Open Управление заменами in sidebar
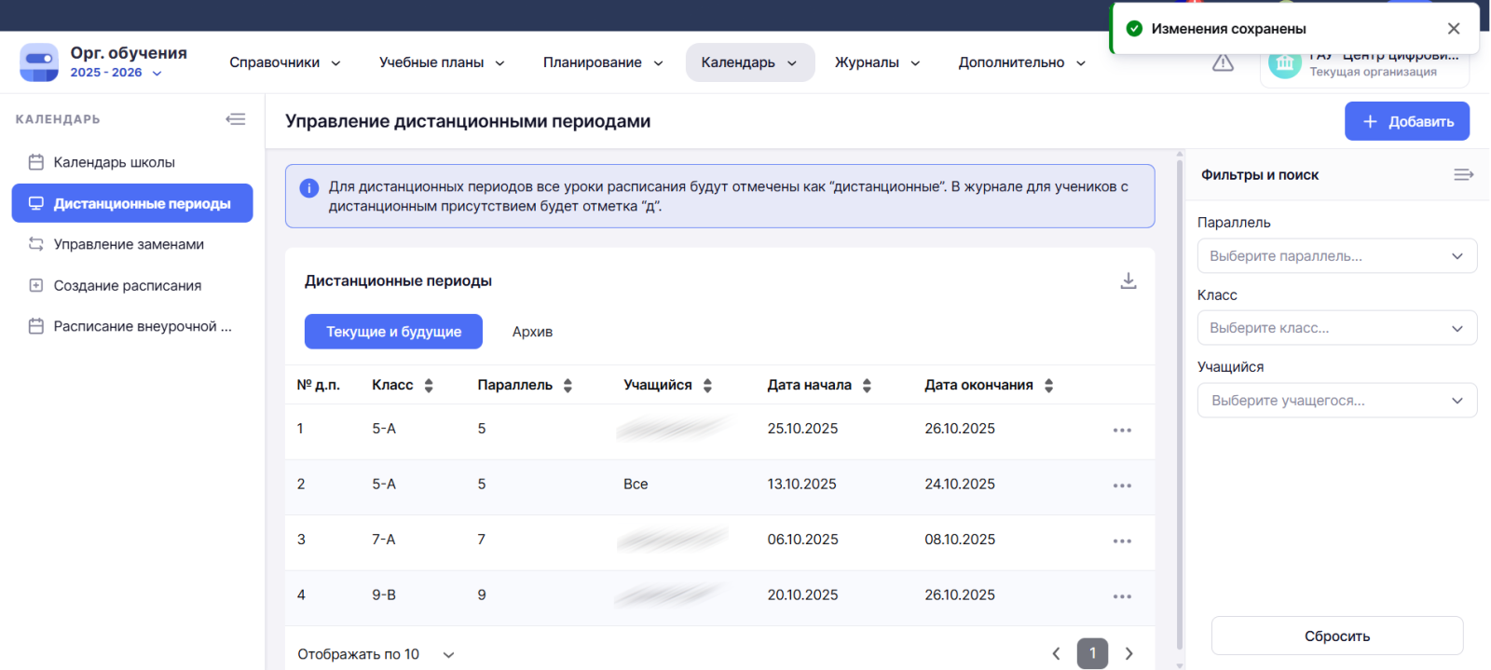1491x670 pixels. [x=129, y=244]
